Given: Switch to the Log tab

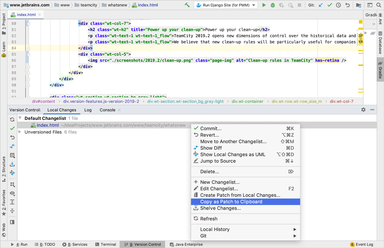Looking at the screenshot, I should (88, 110).
